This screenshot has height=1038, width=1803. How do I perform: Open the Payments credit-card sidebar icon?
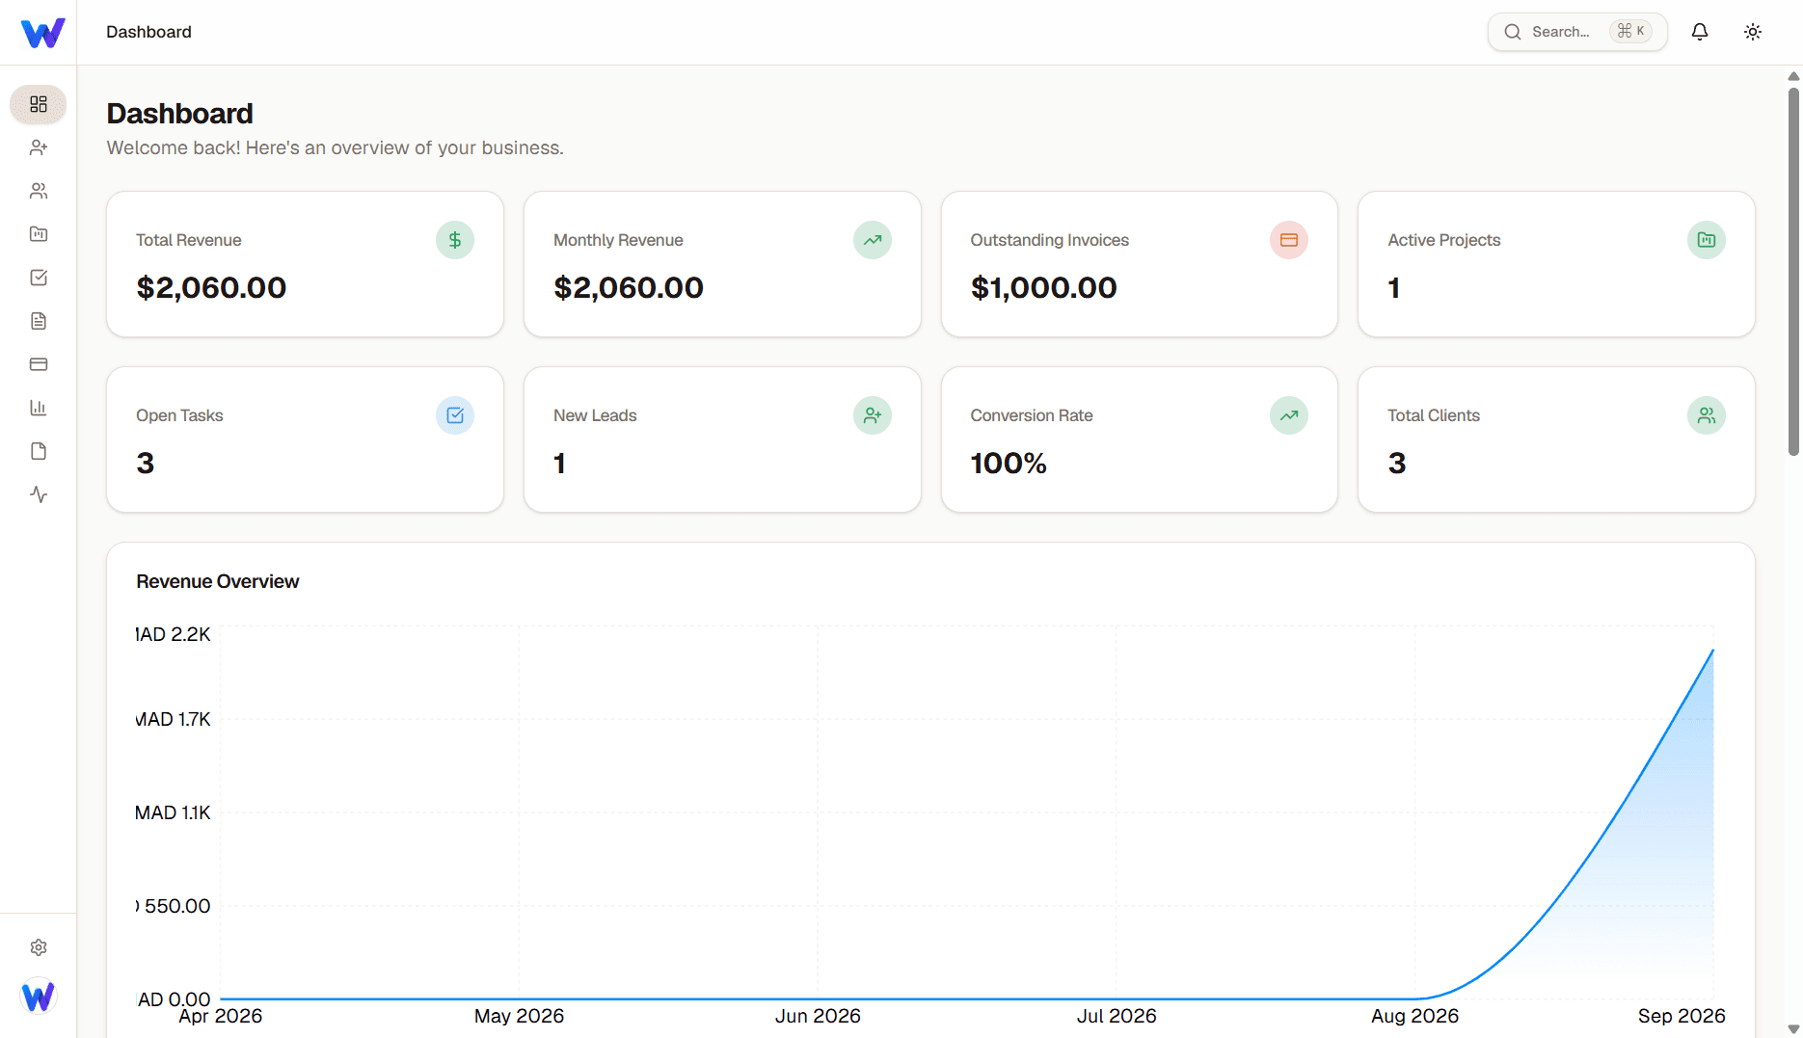[x=39, y=364]
